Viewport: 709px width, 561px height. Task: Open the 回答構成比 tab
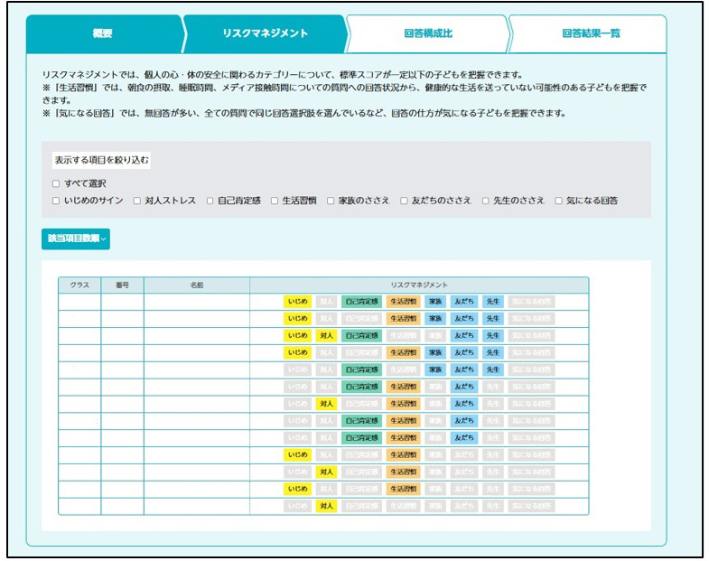(428, 33)
